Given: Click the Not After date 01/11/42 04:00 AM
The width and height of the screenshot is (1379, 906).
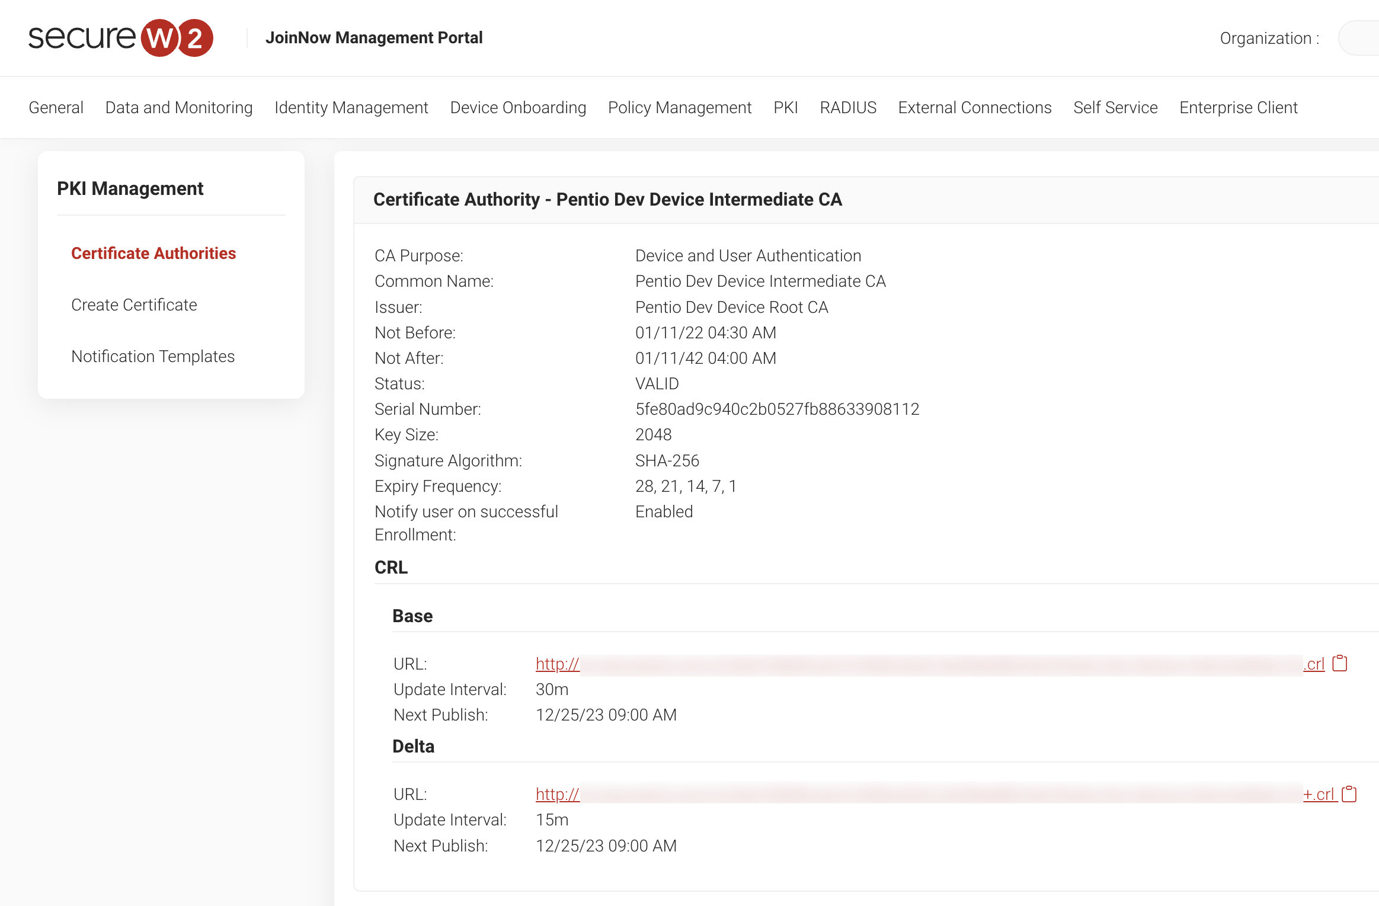Looking at the screenshot, I should pyautogui.click(x=705, y=358).
